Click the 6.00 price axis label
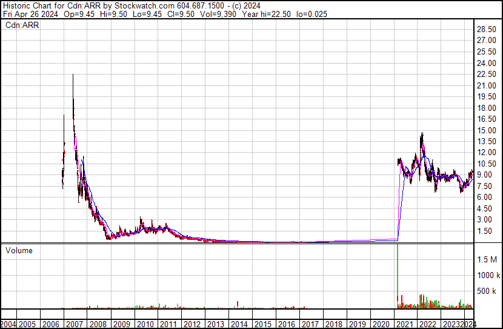Viewport: 503px width, 329px height. (x=485, y=197)
